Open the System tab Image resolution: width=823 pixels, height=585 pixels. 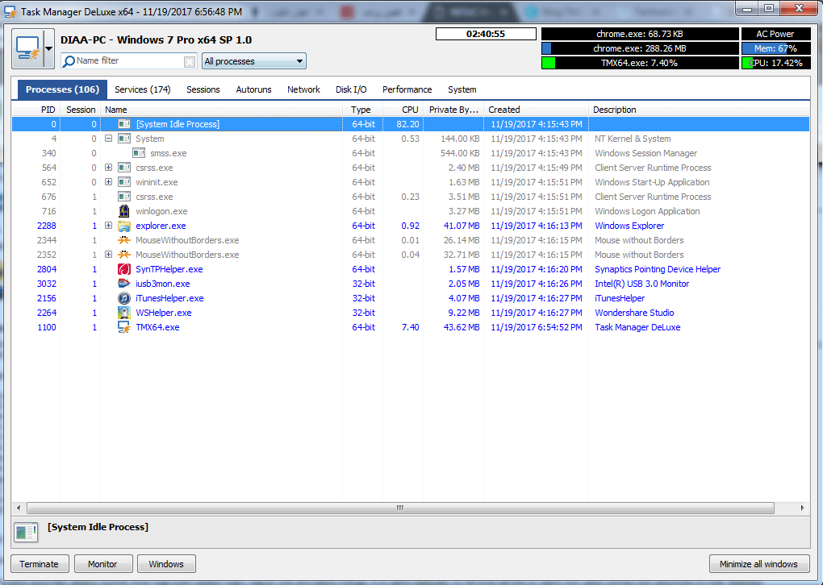(462, 89)
